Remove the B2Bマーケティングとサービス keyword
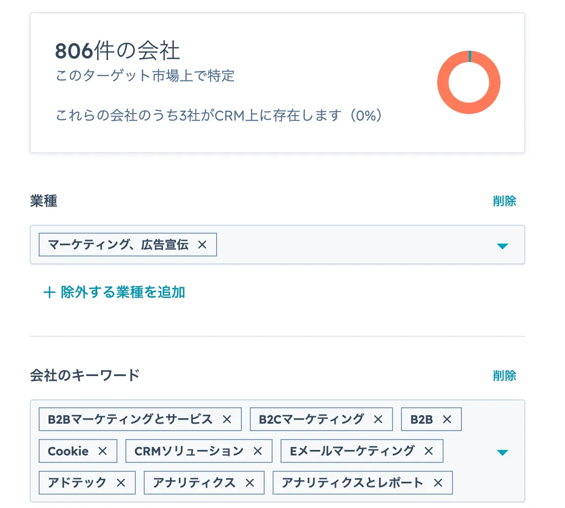The image size is (565, 508). pos(226,419)
